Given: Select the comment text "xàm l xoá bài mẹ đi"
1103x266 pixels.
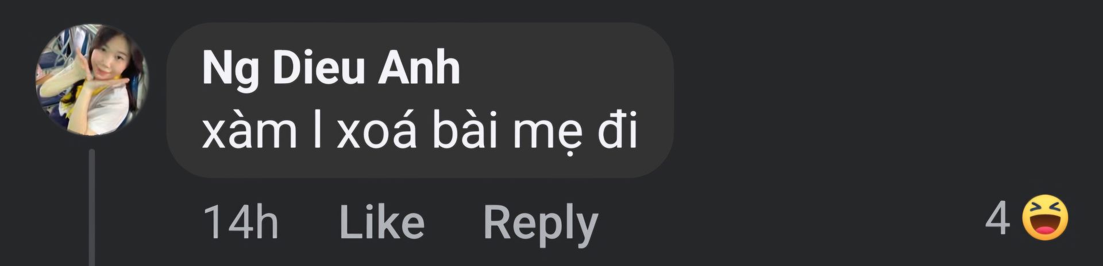Looking at the screenshot, I should point(420,132).
